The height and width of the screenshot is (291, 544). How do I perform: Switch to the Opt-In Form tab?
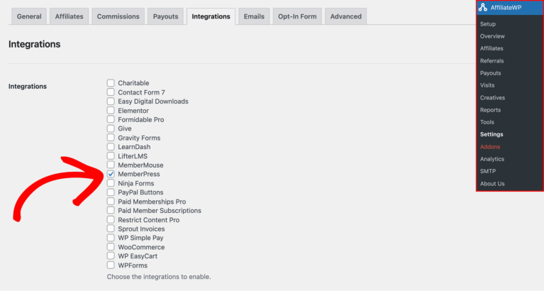(298, 16)
